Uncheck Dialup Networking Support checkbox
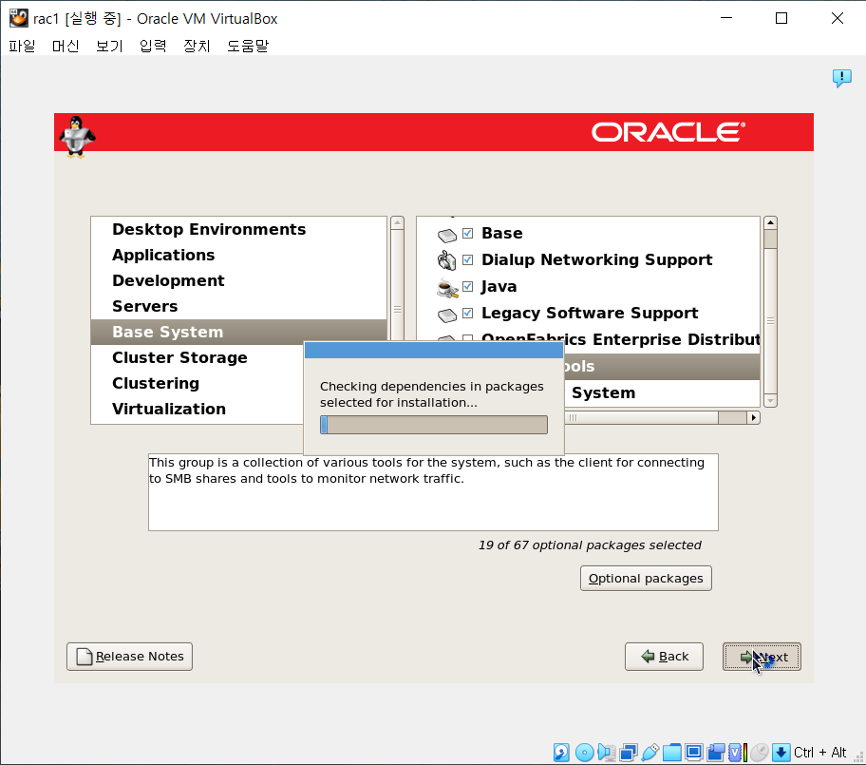The image size is (866, 765). tap(468, 259)
